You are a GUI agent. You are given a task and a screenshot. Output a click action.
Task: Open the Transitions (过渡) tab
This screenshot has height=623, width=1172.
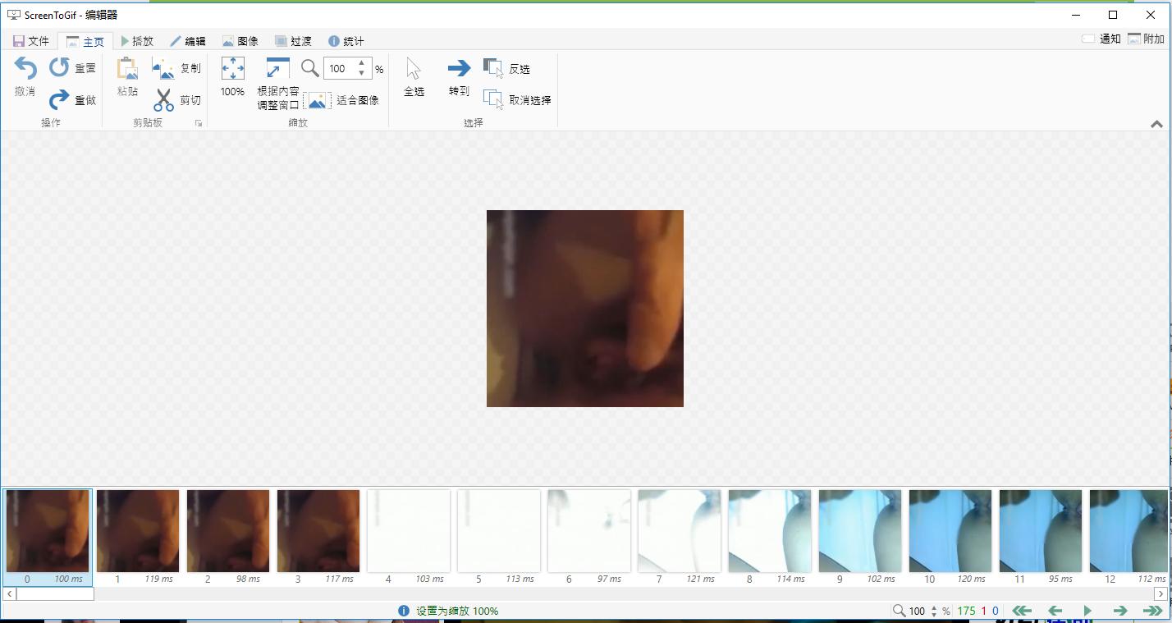pos(293,41)
